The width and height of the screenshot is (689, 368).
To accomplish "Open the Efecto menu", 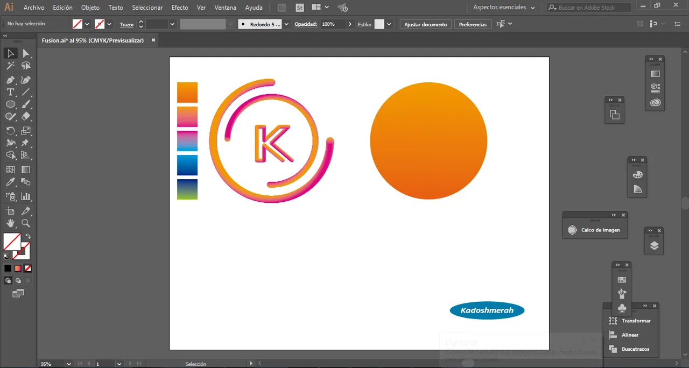I will coord(180,8).
